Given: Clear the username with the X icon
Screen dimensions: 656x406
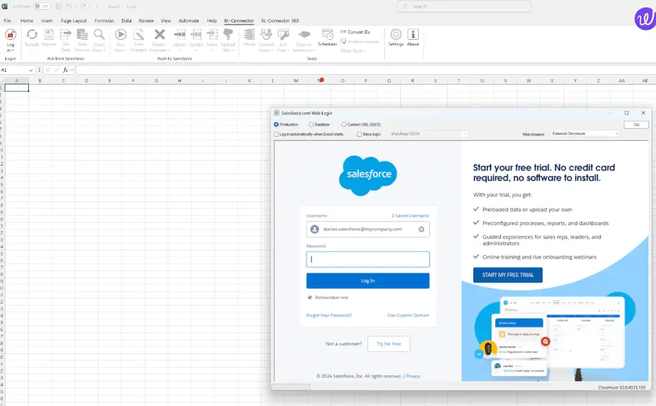Looking at the screenshot, I should click(421, 229).
